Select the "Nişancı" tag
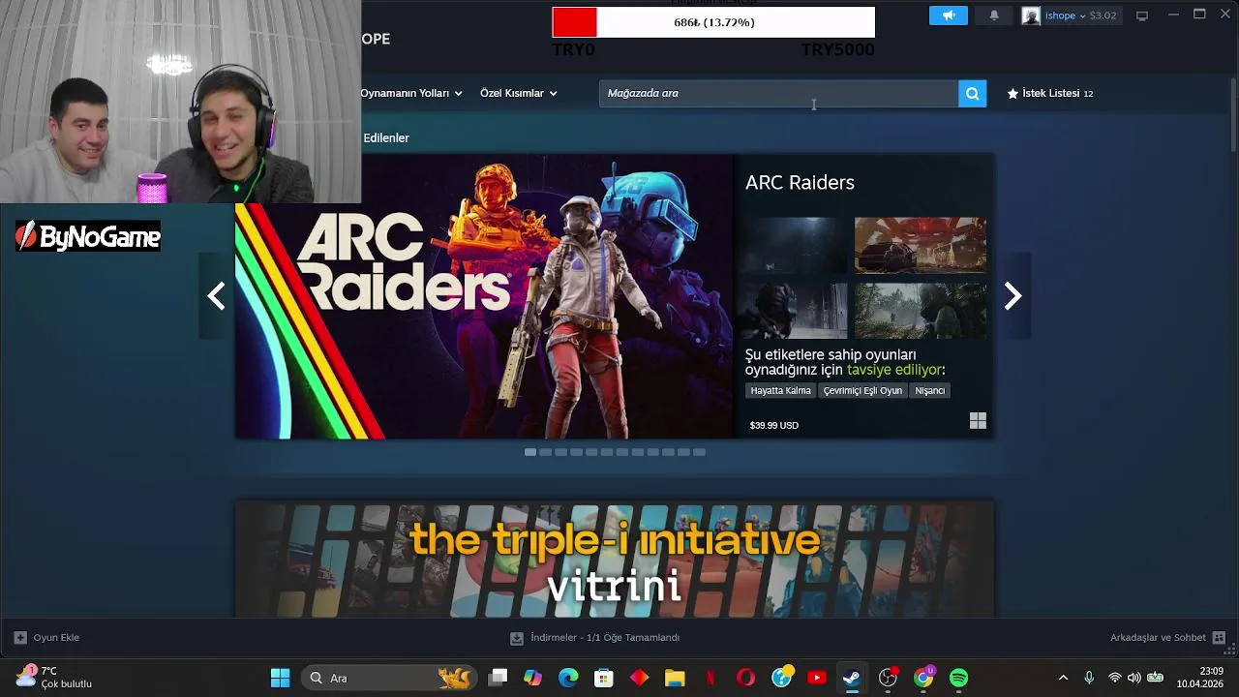 (929, 390)
